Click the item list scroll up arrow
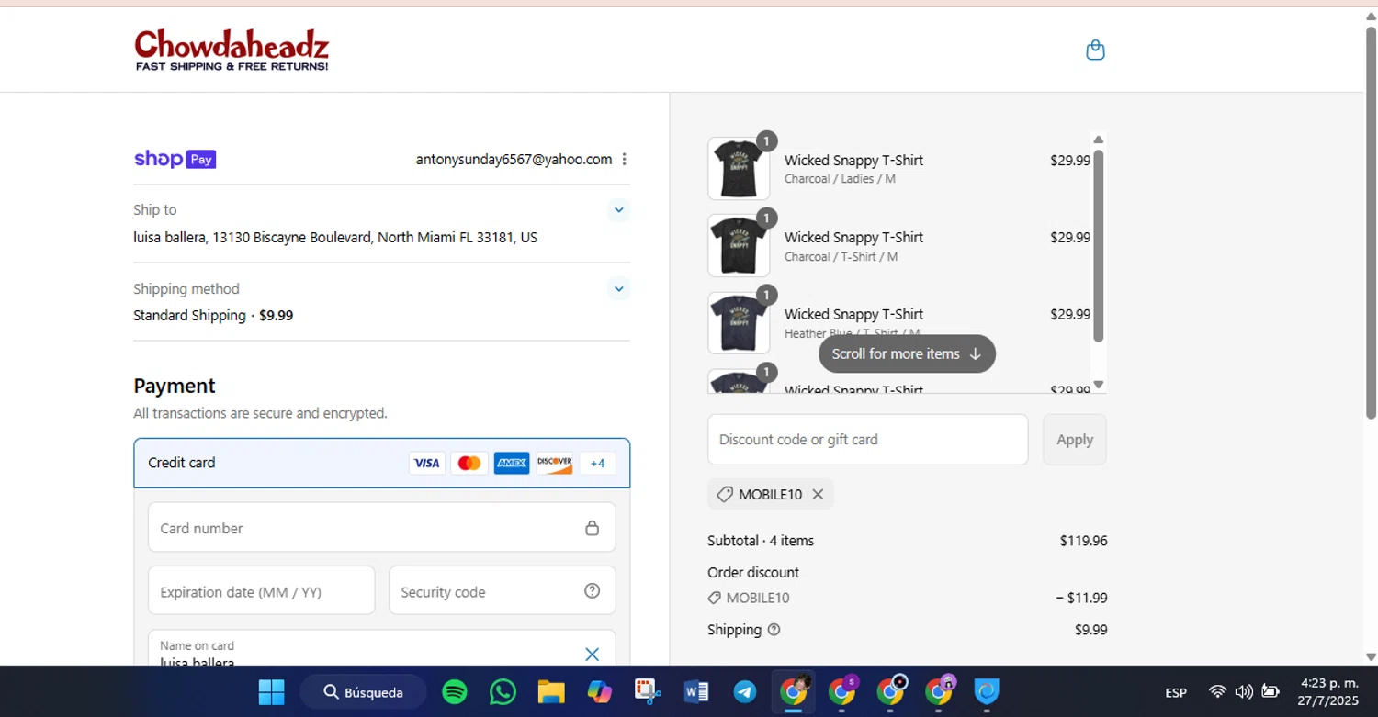Viewport: 1378px width, 717px height. pyautogui.click(x=1099, y=140)
